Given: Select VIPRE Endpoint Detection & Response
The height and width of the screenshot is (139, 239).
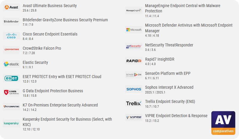Looking at the screenshot, I should pyautogui.click(x=176, y=116).
